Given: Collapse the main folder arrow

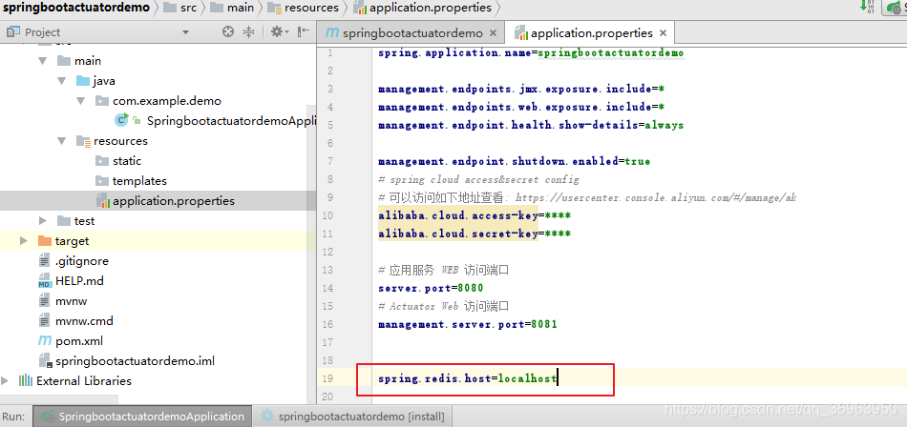Looking at the screenshot, I should tap(43, 61).
